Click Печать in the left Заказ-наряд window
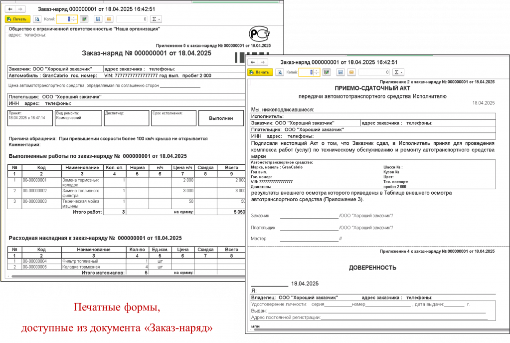The width and height of the screenshot is (510, 343). pos(17,19)
